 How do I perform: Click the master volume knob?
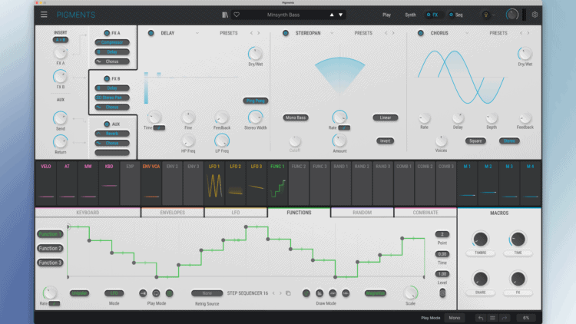tap(512, 15)
